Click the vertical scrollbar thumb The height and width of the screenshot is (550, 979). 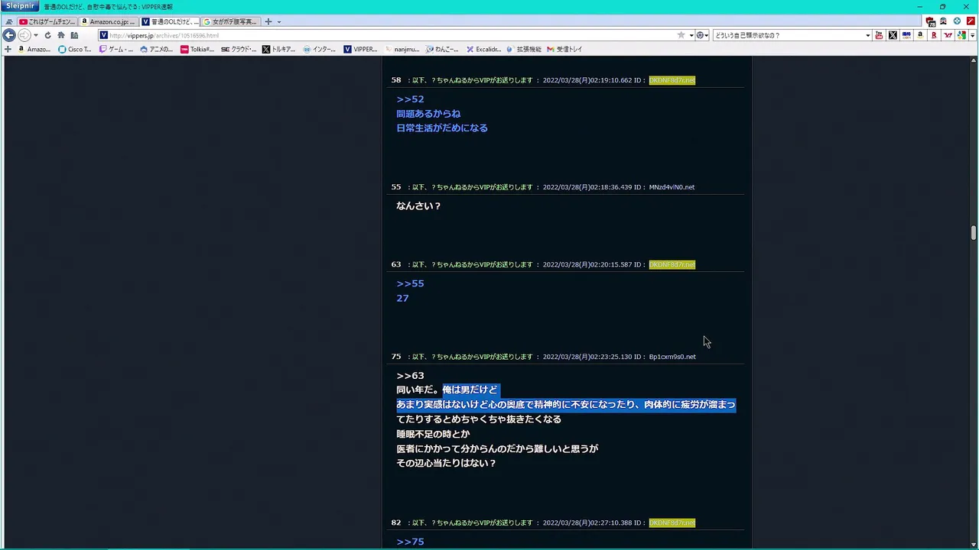click(x=974, y=233)
